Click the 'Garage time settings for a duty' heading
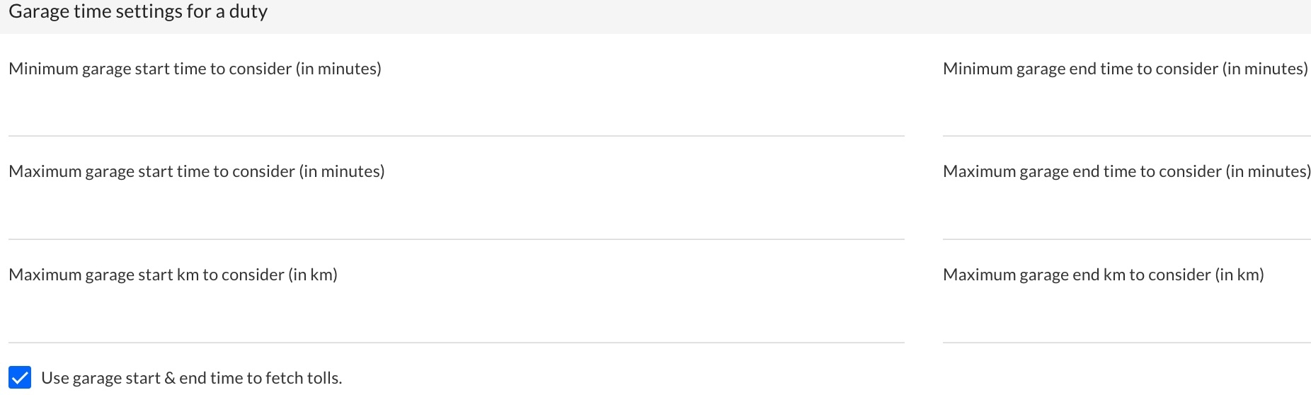 tap(138, 11)
